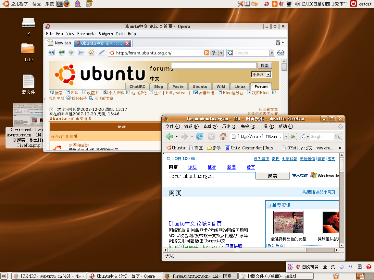374x280 pixels.
Task: Open Opera File menu
Action: [50, 34]
